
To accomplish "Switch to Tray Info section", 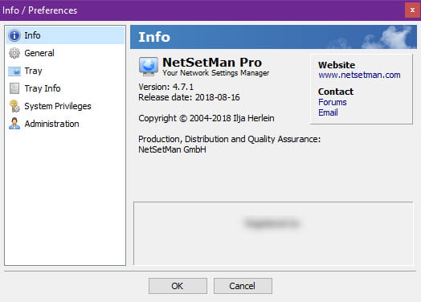I will [x=65, y=88].
